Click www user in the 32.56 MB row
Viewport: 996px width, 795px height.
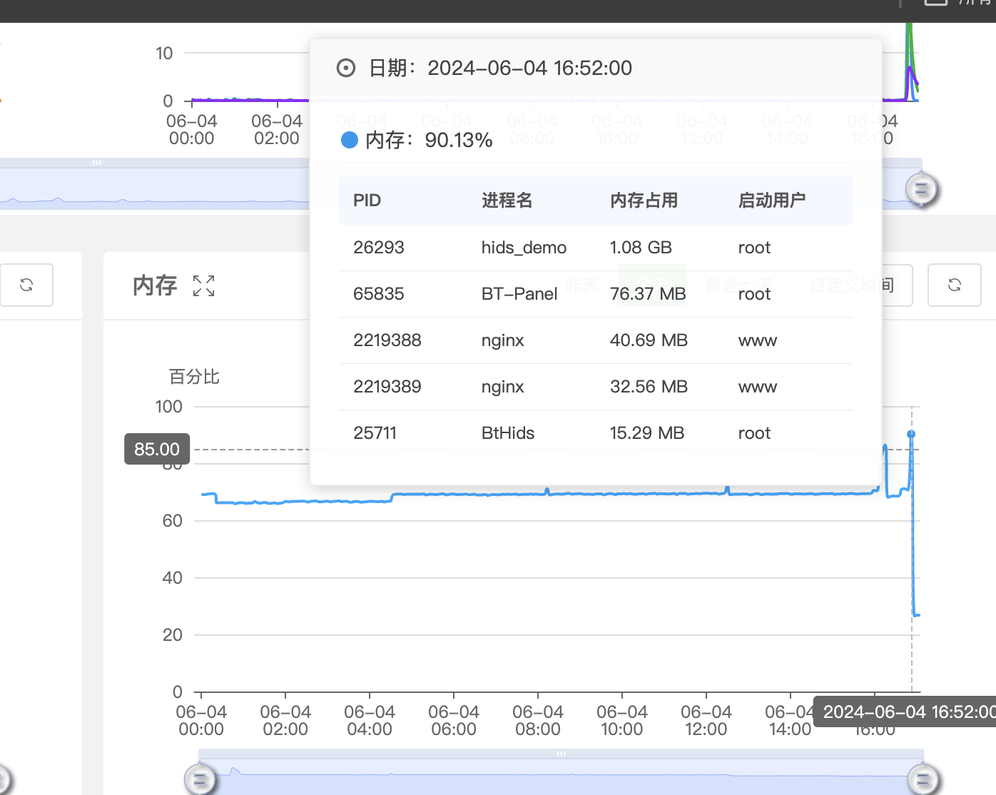click(x=758, y=387)
